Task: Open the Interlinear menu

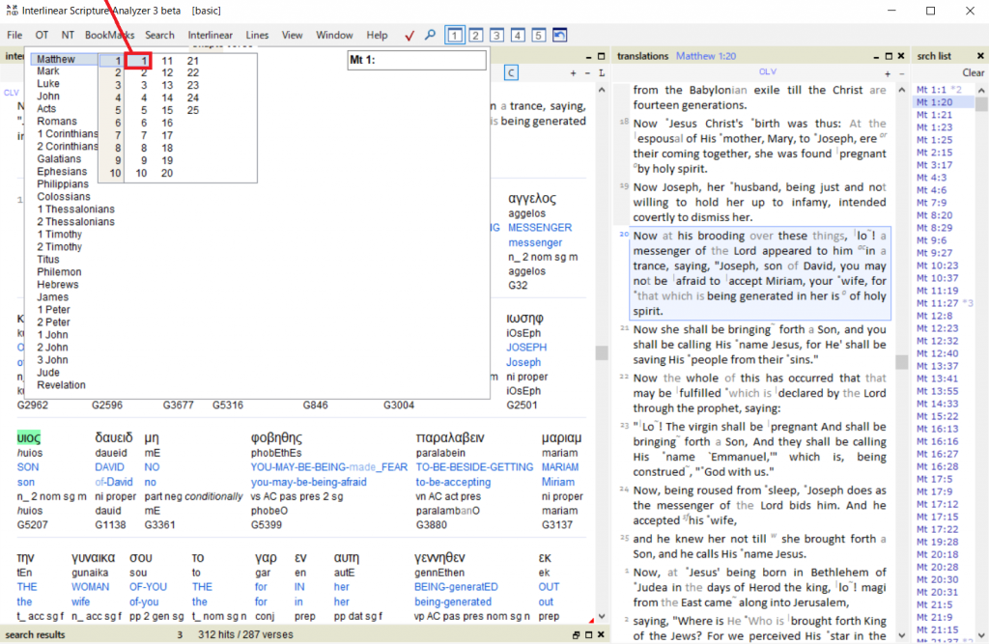Action: [x=210, y=36]
